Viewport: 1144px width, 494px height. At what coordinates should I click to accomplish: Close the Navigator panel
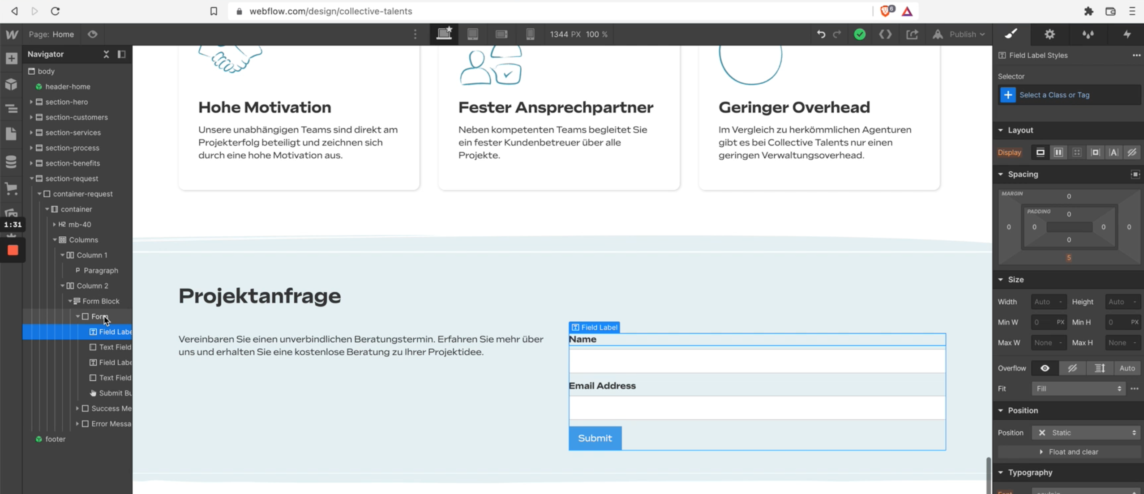click(106, 54)
